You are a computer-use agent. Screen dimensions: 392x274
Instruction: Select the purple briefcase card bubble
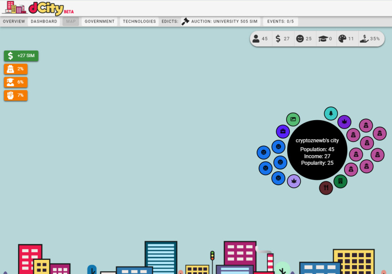point(283,131)
